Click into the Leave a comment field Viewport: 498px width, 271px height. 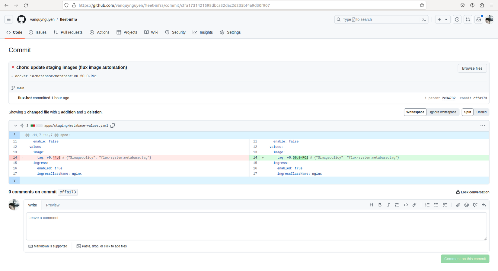pyautogui.click(x=256, y=226)
